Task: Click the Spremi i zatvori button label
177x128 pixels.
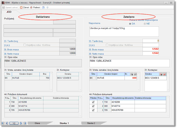Action: (x=12, y=8)
